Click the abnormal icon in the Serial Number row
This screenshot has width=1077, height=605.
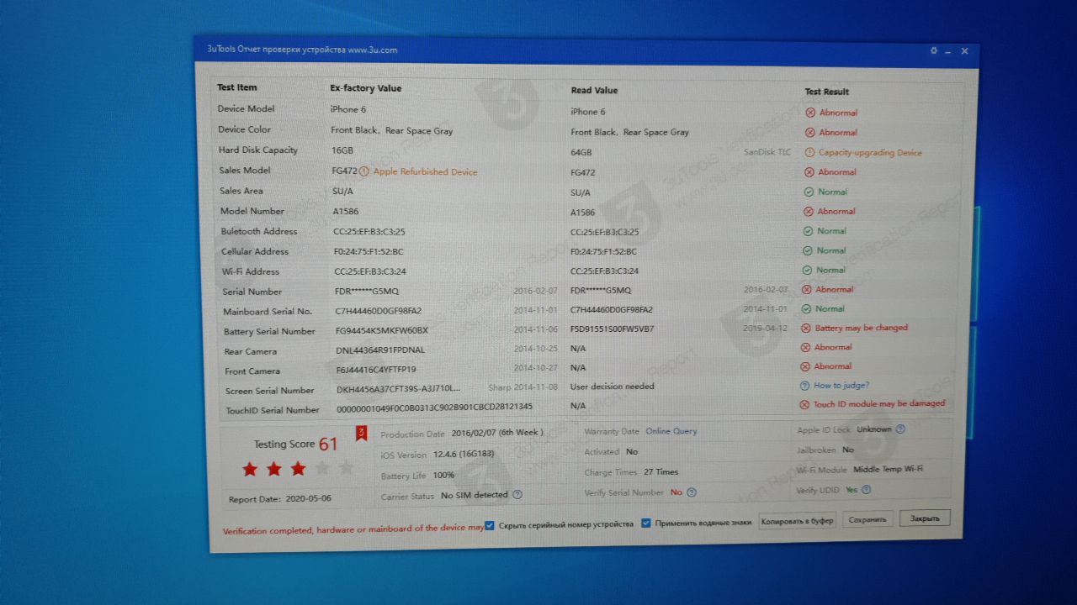coord(807,290)
